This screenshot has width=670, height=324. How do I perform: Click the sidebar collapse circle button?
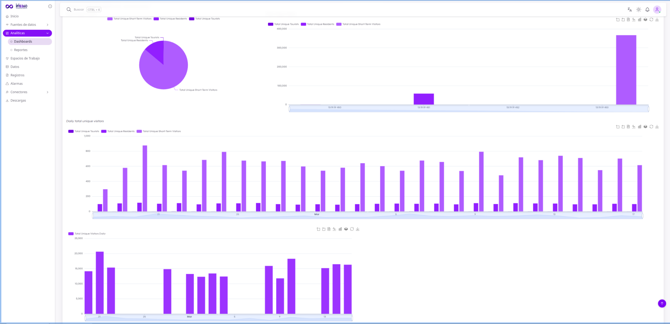50,6
